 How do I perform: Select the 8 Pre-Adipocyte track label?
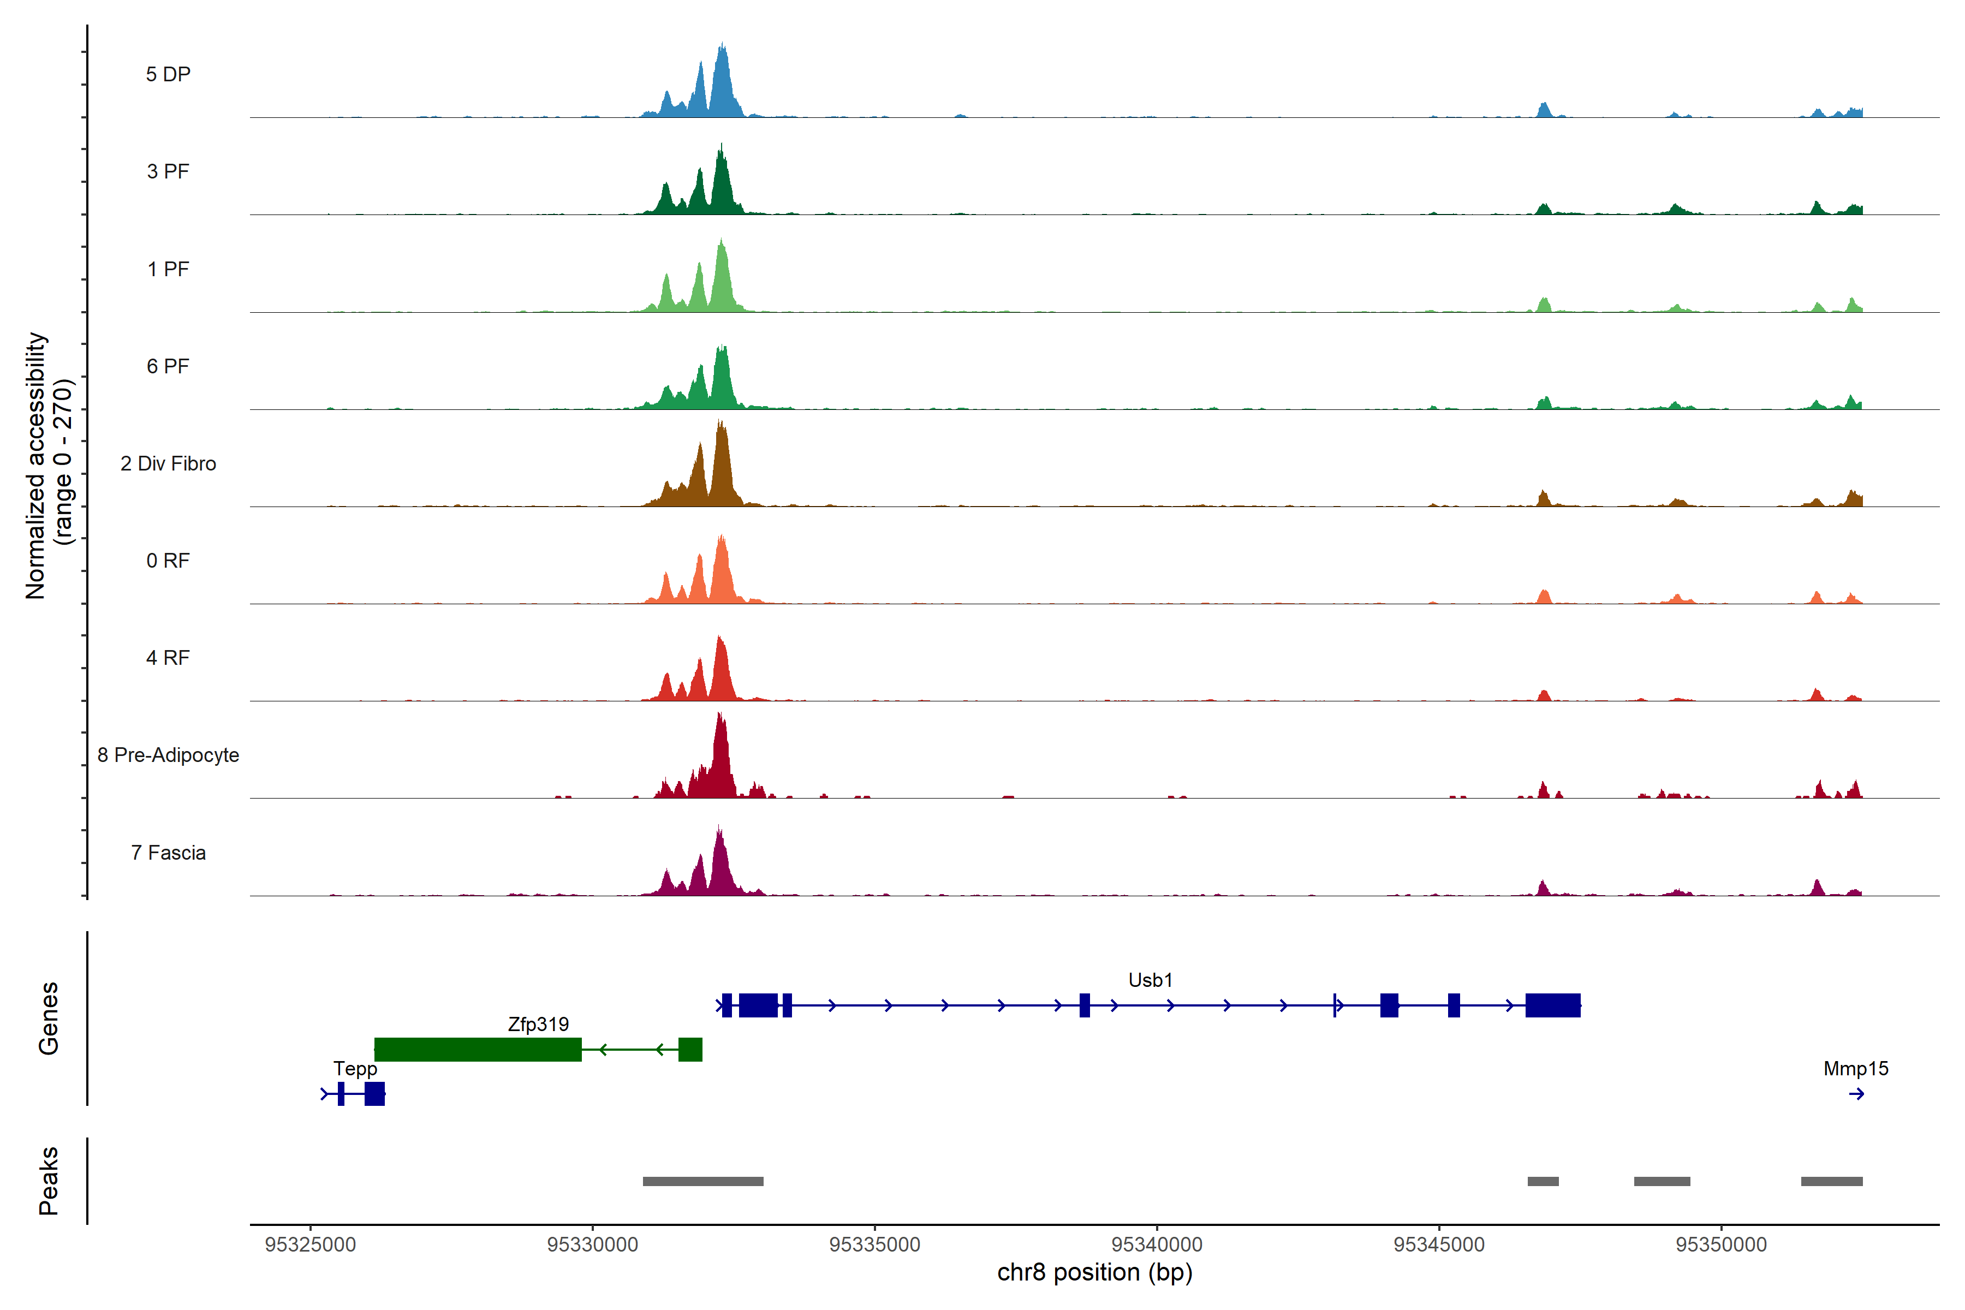(168, 755)
